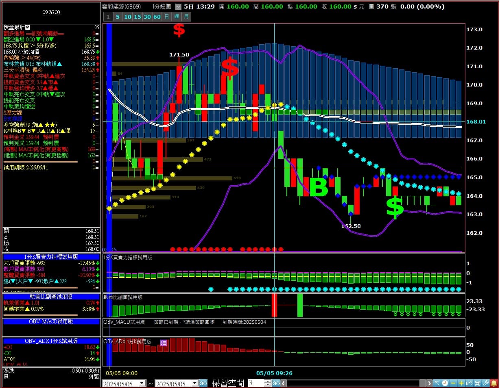Click the 保留空間 spinner arrows
The width and height of the screenshot is (500, 388).
(267, 383)
